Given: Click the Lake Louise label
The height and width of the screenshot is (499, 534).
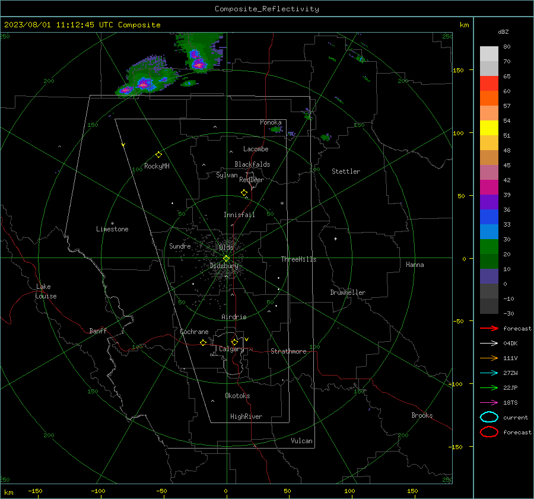Looking at the screenshot, I should click(46, 291).
